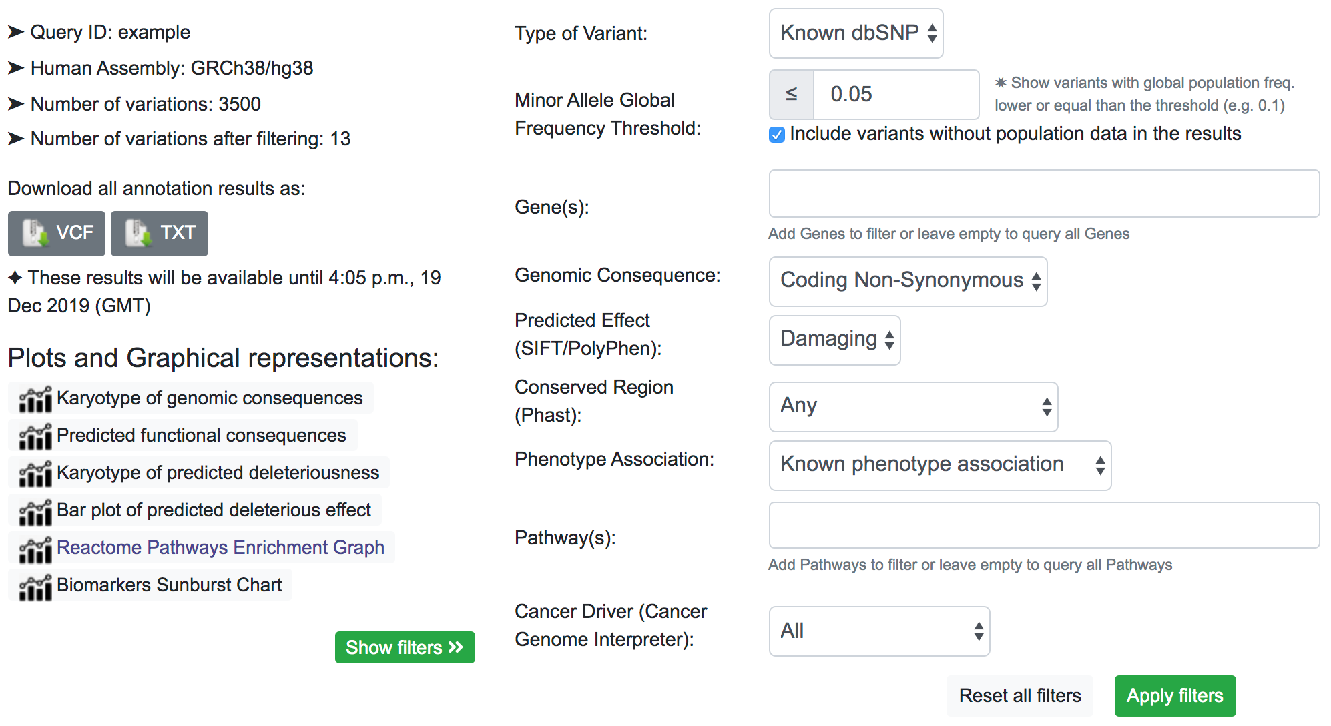Screen dimensions: 1331x726
Task: Click chart icon beside Biomarkers Sunburst Chart
Action: point(35,586)
